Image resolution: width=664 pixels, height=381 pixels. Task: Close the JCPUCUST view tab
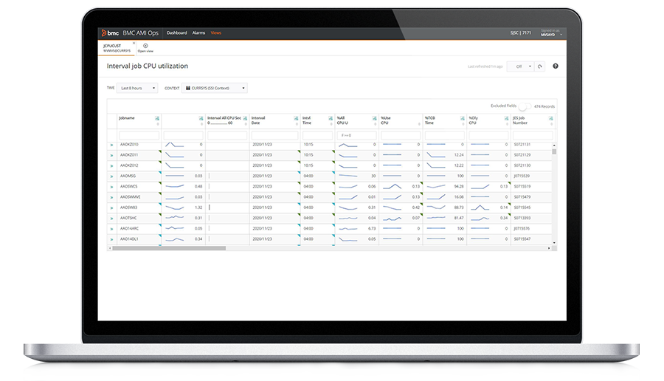pos(134,43)
